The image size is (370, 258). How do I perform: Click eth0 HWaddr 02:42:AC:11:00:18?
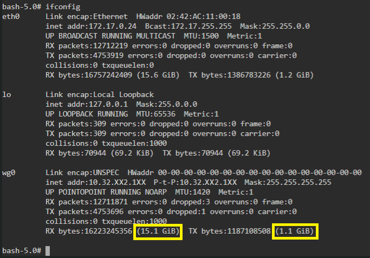click(189, 16)
